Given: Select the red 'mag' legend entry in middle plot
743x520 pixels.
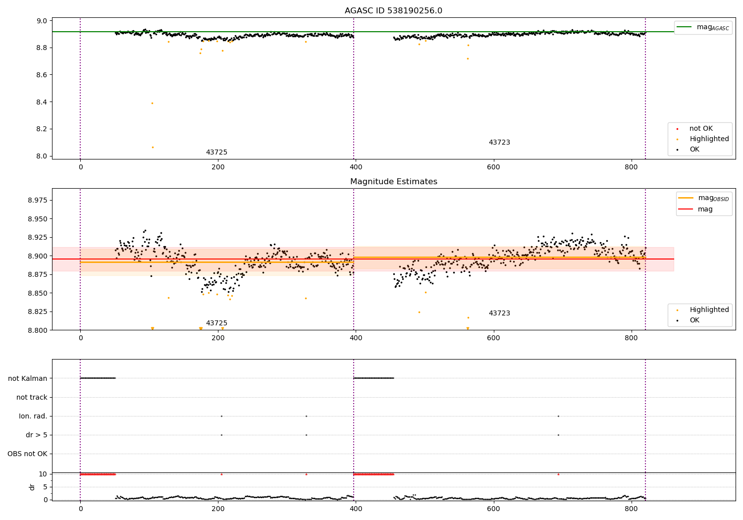Looking at the screenshot, I should 695,209.
